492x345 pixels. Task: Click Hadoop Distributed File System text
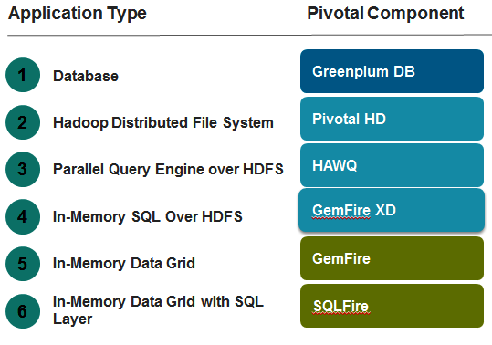tap(163, 123)
